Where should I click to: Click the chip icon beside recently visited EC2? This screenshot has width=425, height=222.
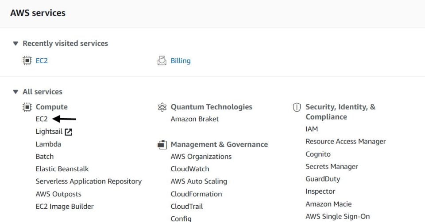(x=27, y=60)
